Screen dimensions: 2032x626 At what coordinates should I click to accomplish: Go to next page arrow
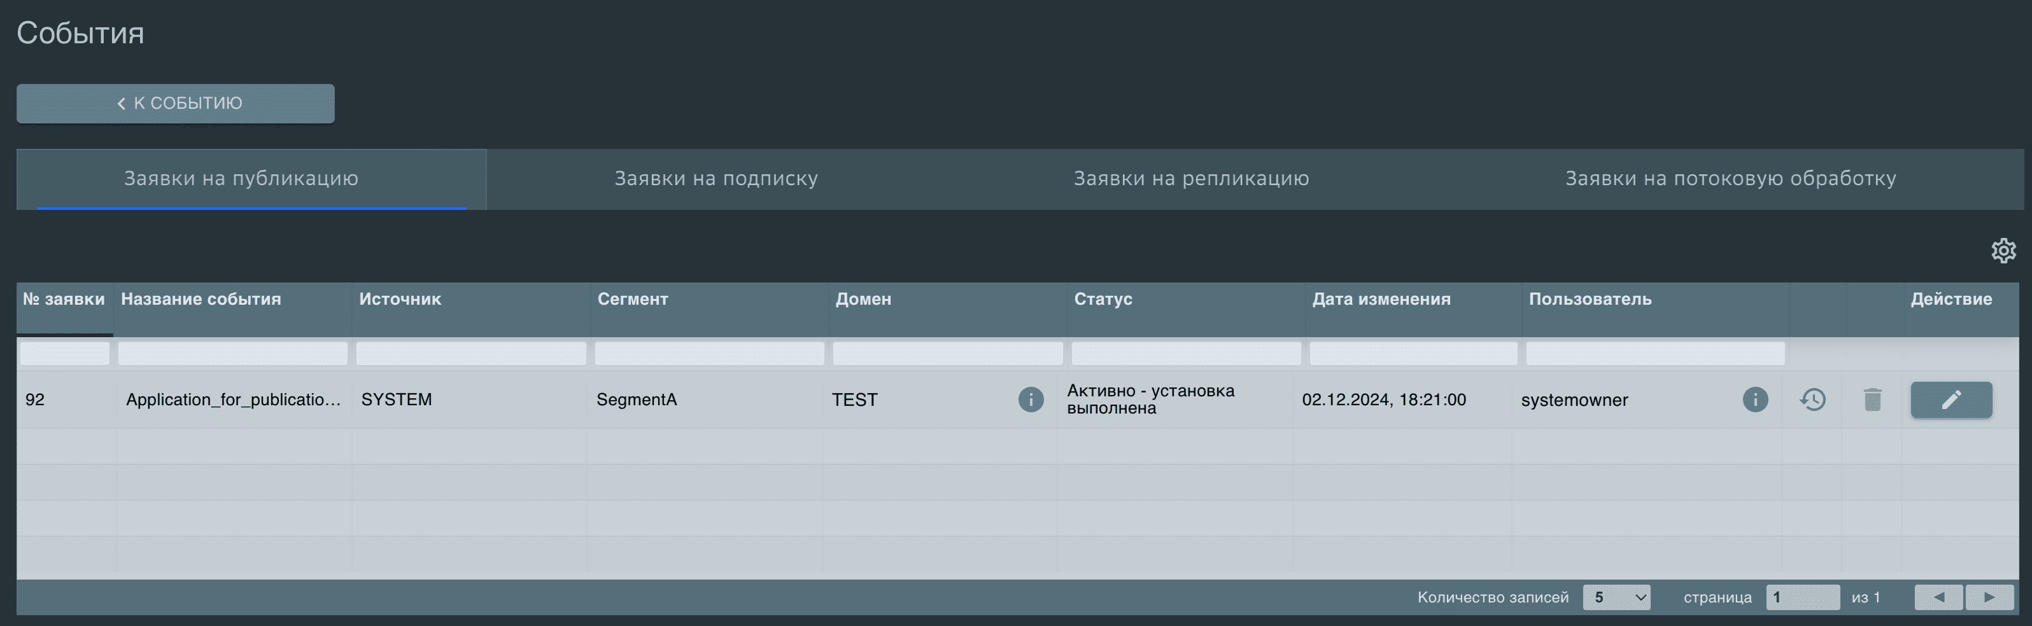click(x=1989, y=597)
